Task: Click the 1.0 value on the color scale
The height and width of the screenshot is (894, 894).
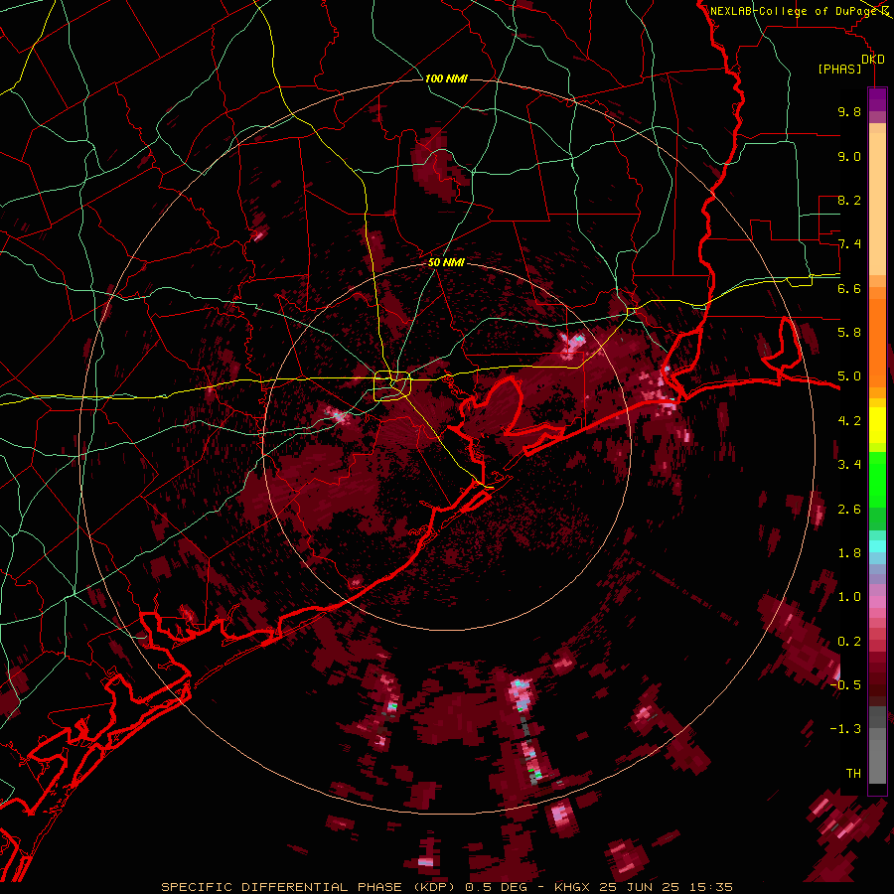Action: (x=849, y=597)
